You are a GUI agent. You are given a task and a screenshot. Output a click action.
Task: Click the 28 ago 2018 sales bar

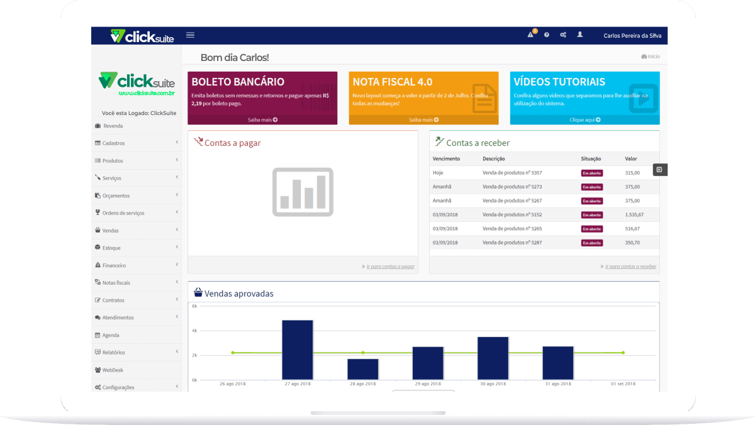(363, 370)
